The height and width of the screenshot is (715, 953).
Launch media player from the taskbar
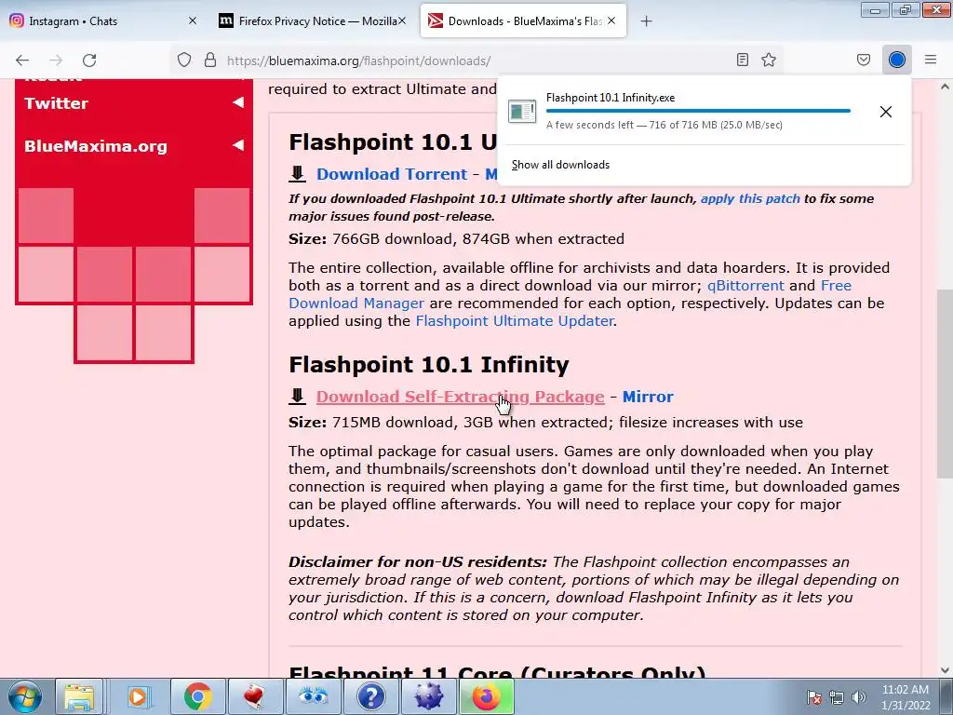tap(139, 696)
